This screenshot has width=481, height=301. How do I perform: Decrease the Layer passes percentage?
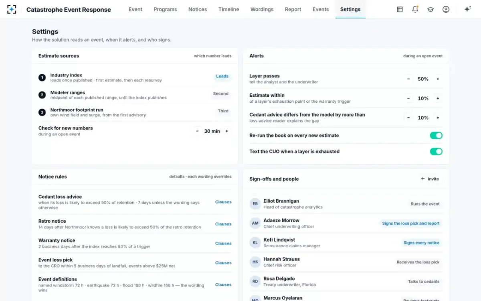(x=408, y=79)
